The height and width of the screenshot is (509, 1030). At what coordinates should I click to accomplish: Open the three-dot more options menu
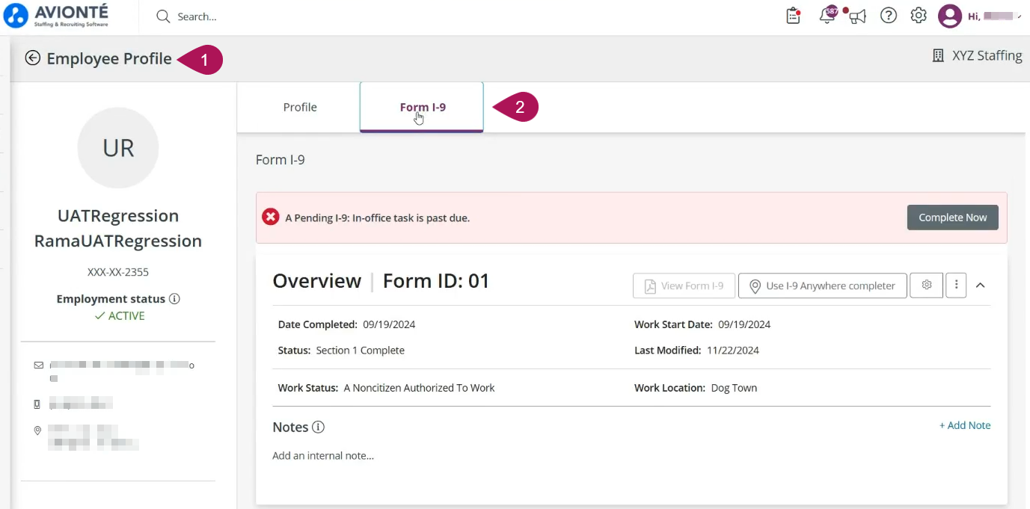tap(956, 286)
